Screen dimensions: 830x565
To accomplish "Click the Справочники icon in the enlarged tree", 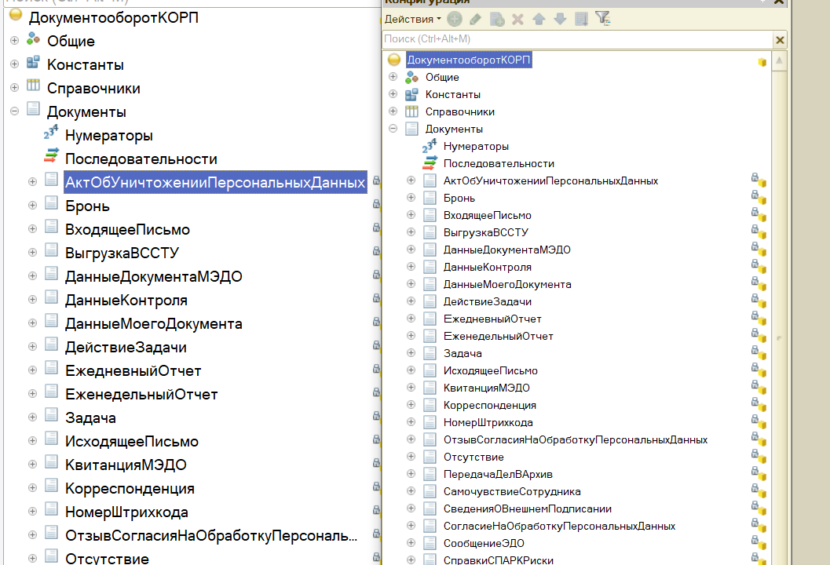I will 33,86.
